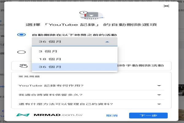184x123 pixels.
Task: Expand the YouTube 記錄有何作用 question
Action: 91,85
